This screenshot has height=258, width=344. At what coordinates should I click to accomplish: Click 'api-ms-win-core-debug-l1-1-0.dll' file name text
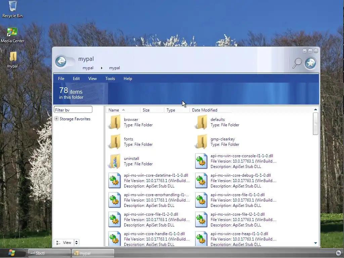click(x=241, y=175)
